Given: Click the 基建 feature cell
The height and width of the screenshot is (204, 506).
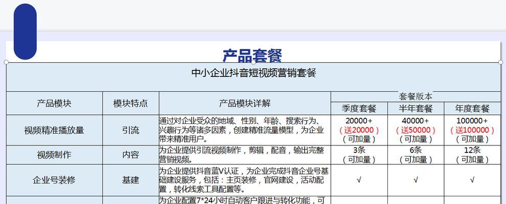Looking at the screenshot, I should pos(130,180).
